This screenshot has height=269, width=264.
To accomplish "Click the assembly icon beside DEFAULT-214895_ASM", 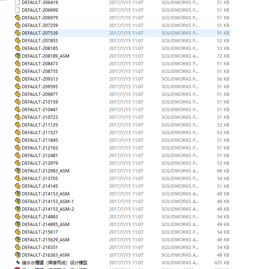I will click(x=17, y=225).
